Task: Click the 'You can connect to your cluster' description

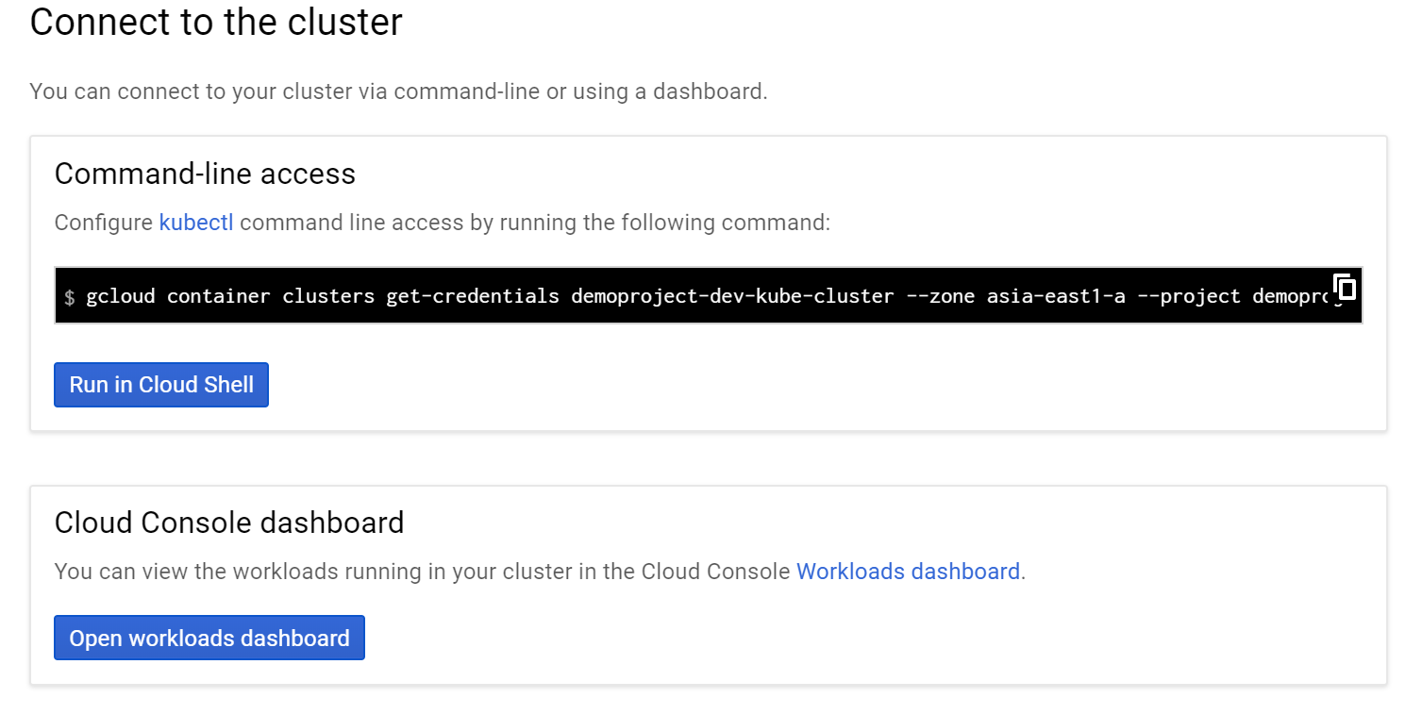Action: (x=398, y=91)
